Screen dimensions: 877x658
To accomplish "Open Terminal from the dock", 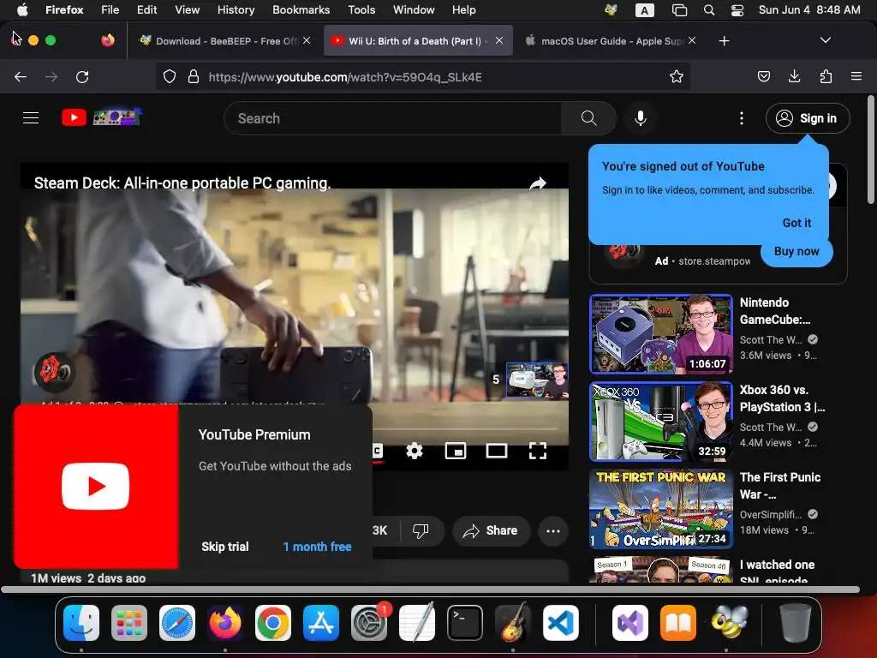I will pyautogui.click(x=465, y=623).
